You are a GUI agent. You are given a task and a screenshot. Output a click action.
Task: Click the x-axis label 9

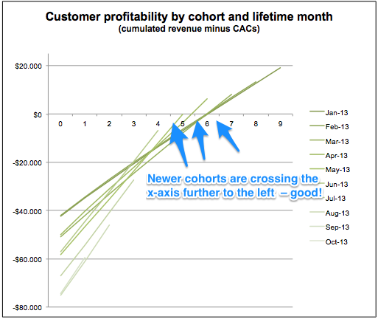click(280, 124)
